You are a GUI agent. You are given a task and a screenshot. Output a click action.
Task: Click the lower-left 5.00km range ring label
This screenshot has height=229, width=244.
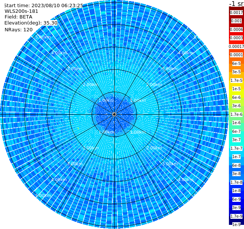pos(43,195)
